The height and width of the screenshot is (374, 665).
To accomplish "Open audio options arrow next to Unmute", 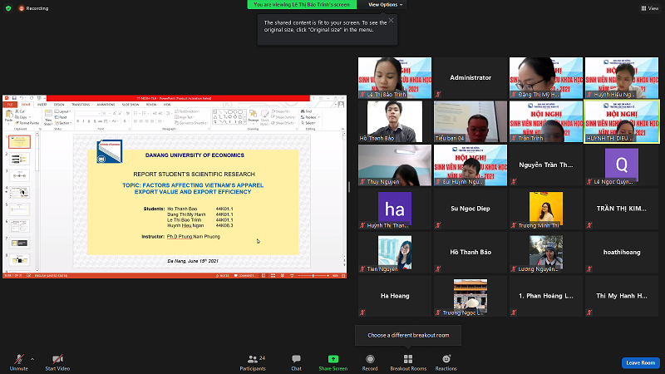I will (x=32, y=359).
